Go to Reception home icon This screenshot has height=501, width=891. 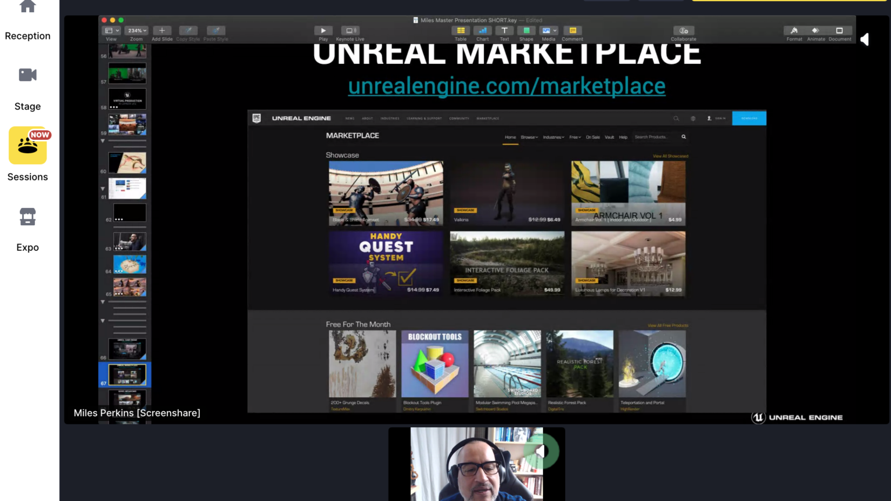(x=27, y=7)
